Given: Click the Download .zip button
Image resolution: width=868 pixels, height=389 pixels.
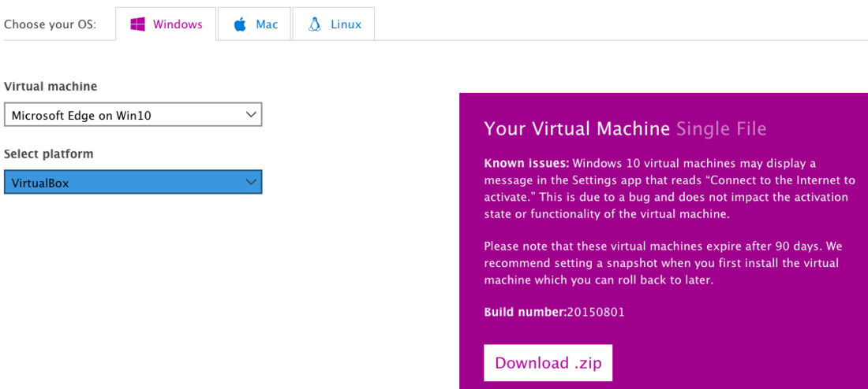Looking at the screenshot, I should click(x=548, y=363).
